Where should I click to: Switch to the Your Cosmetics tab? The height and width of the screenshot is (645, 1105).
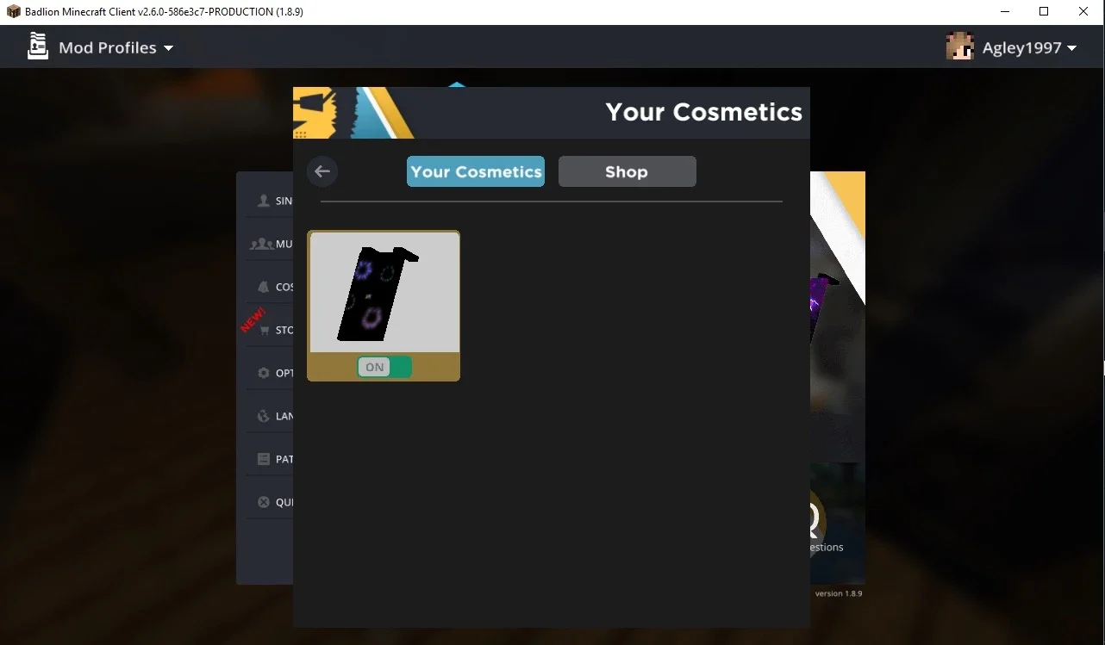coord(476,171)
